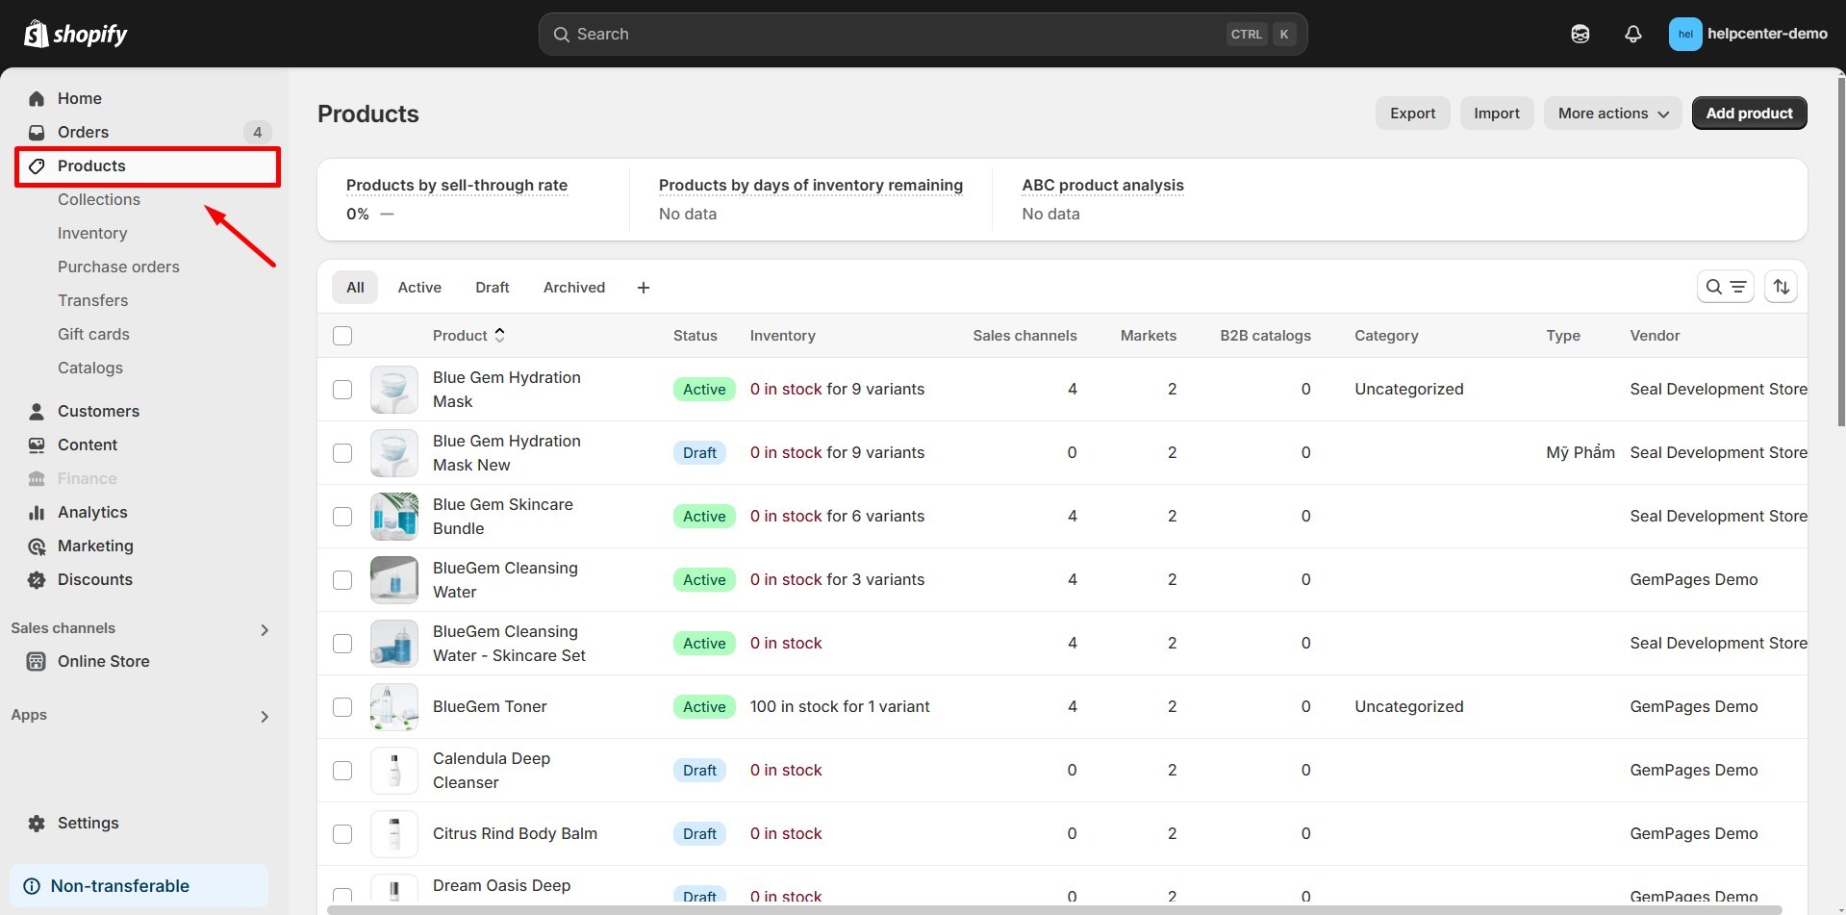
Task: Click the Settings gear icon
Action: click(x=37, y=824)
